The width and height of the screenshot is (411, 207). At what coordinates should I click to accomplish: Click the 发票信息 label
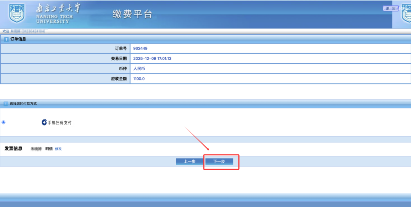(x=14, y=149)
